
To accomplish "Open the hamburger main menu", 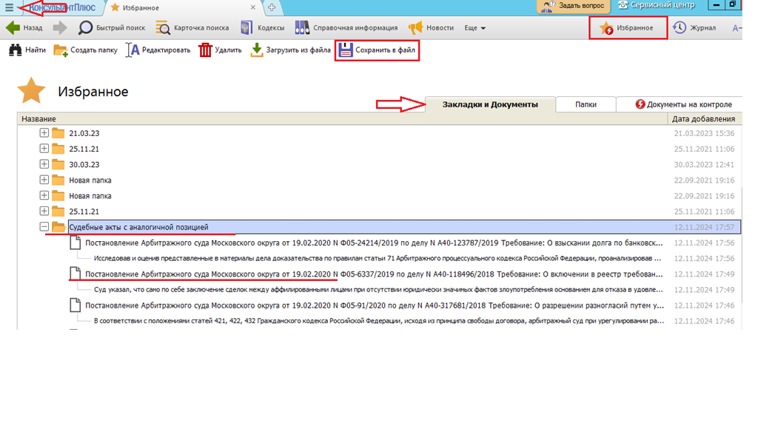I will [x=9, y=7].
